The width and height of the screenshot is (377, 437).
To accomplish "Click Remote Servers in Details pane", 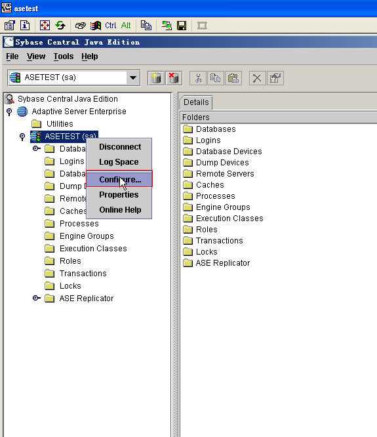I will pos(225,174).
